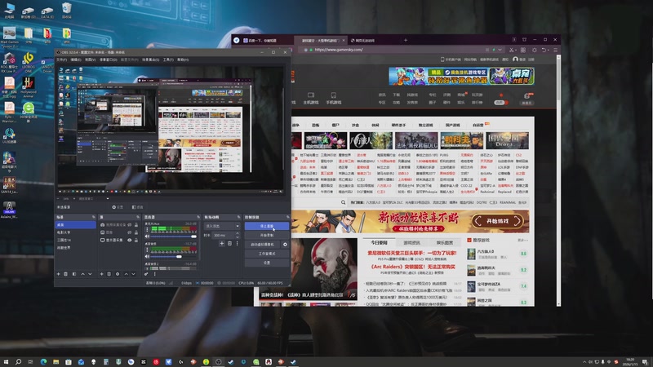Click the gamersky URL in address bar
Viewport: 653px width, 367px height.
(339, 50)
